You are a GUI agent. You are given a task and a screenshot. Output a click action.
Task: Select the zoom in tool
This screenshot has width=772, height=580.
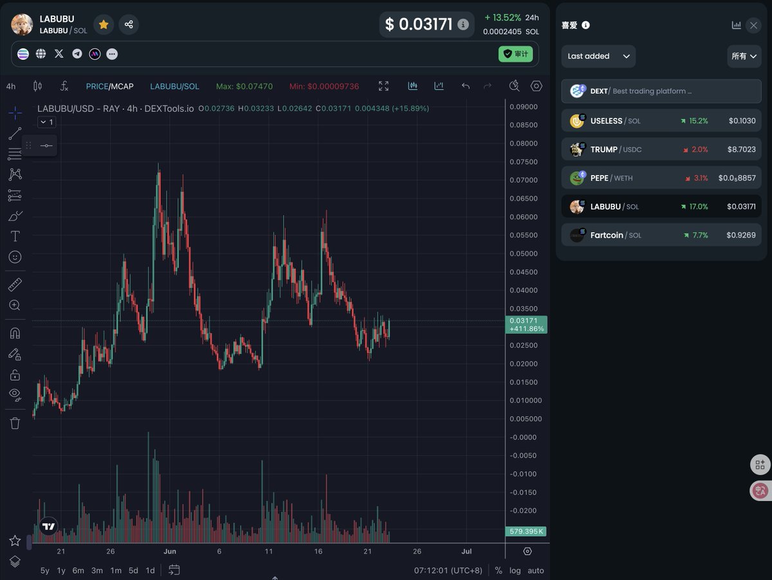15,305
